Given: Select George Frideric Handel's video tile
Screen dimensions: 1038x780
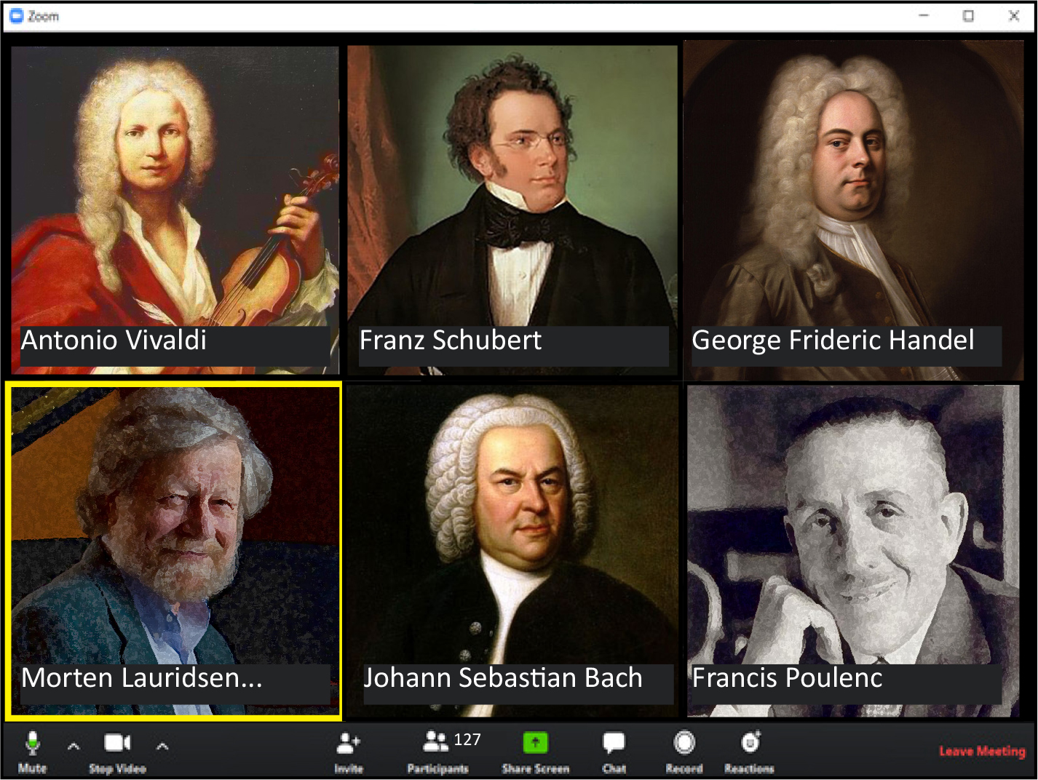Looking at the screenshot, I should [853, 210].
